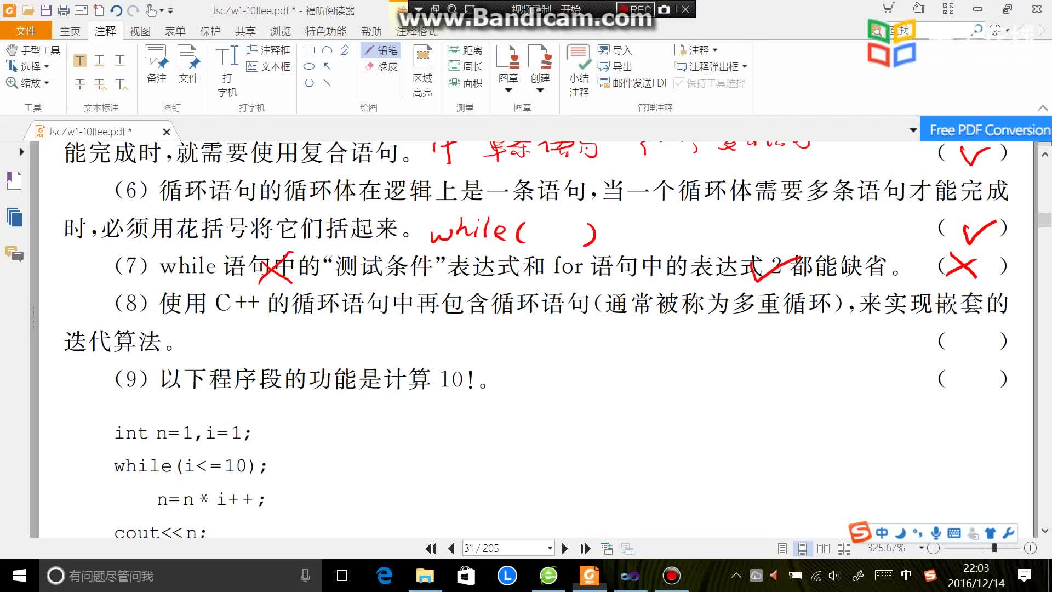Image resolution: width=1052 pixels, height=592 pixels.
Task: Pick the Oval drawing tool
Action: pos(309,66)
